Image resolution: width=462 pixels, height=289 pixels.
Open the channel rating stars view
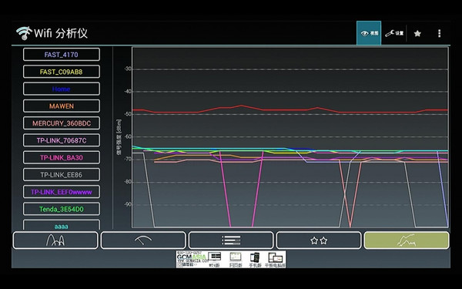319,240
